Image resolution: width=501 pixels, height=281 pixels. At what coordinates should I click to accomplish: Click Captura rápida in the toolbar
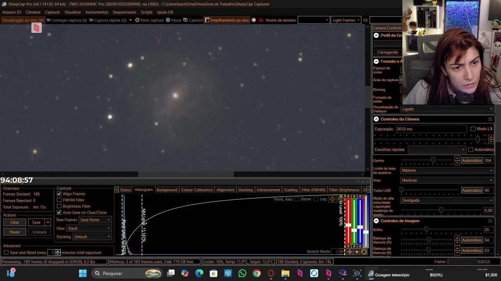107,20
